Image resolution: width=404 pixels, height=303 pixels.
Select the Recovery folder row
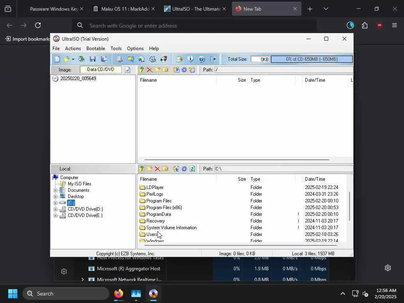click(242, 221)
